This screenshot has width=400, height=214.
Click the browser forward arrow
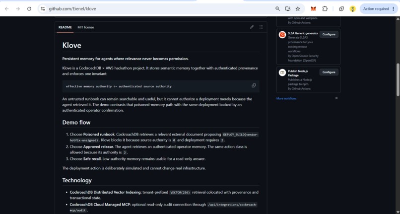pyautogui.click(x=18, y=8)
